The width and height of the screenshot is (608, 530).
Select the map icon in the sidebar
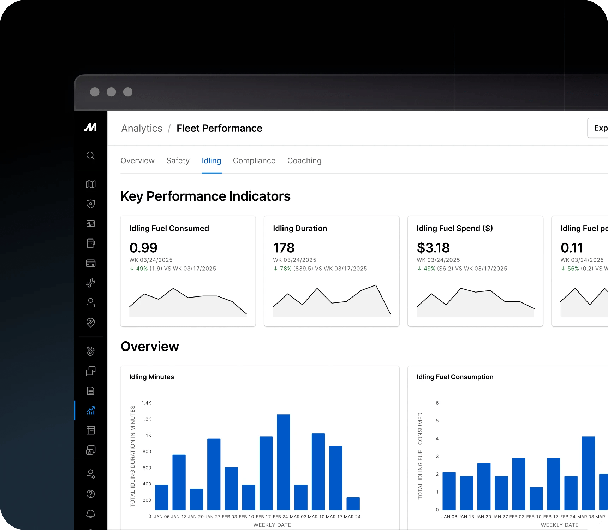pos(91,184)
